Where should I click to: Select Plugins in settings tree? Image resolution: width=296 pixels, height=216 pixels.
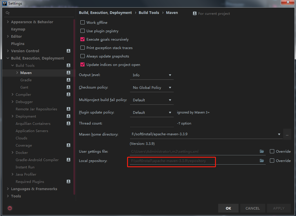[18, 44]
